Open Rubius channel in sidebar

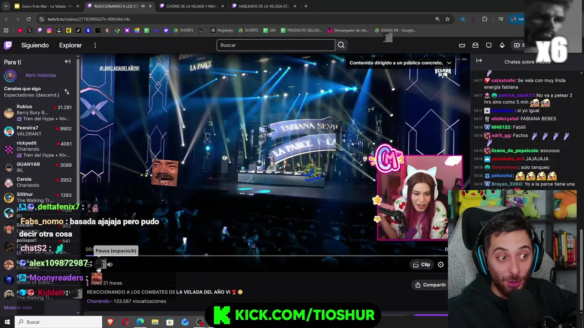tap(38, 113)
